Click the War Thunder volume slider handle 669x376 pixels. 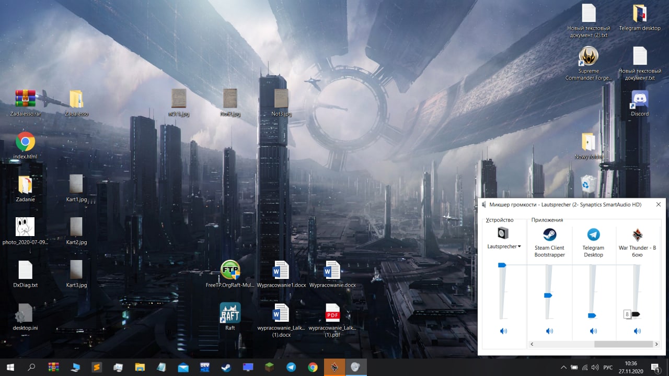(x=636, y=314)
